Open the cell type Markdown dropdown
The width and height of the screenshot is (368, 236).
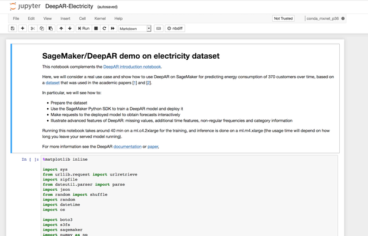pyautogui.click(x=135, y=29)
